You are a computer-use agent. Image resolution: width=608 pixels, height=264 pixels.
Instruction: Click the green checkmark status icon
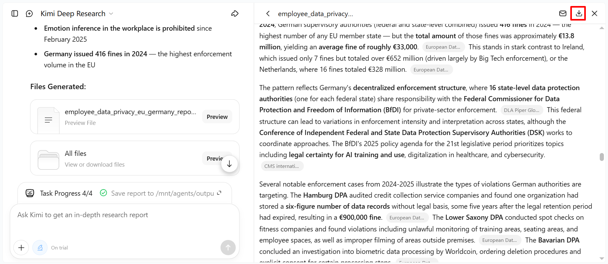point(103,193)
